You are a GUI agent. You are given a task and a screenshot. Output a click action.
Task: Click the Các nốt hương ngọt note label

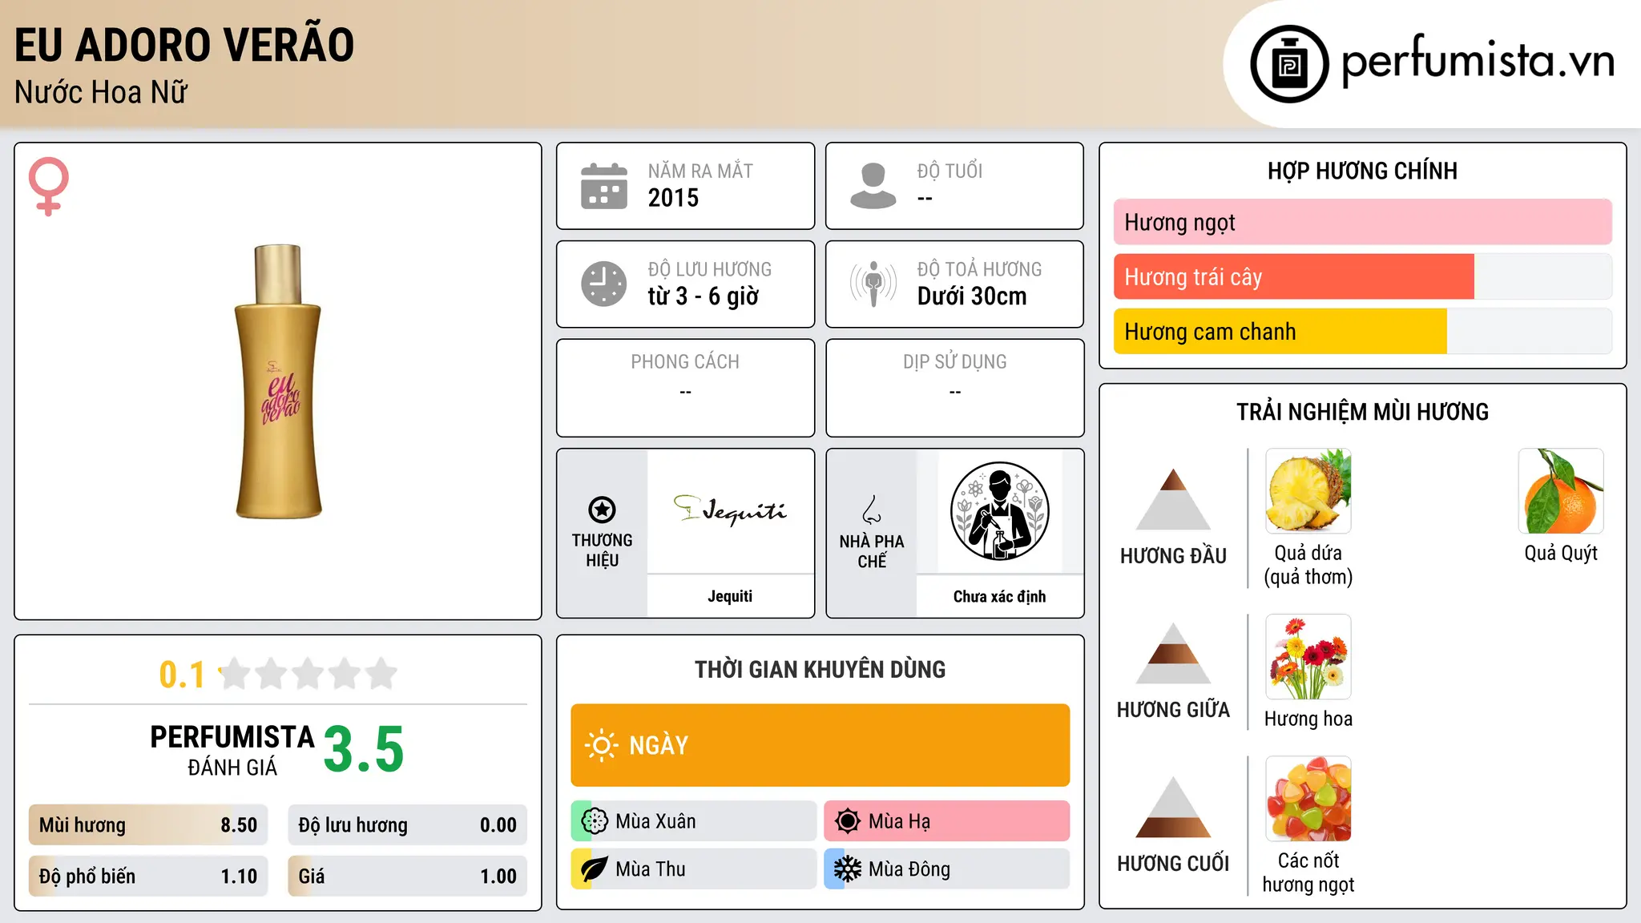click(1308, 873)
